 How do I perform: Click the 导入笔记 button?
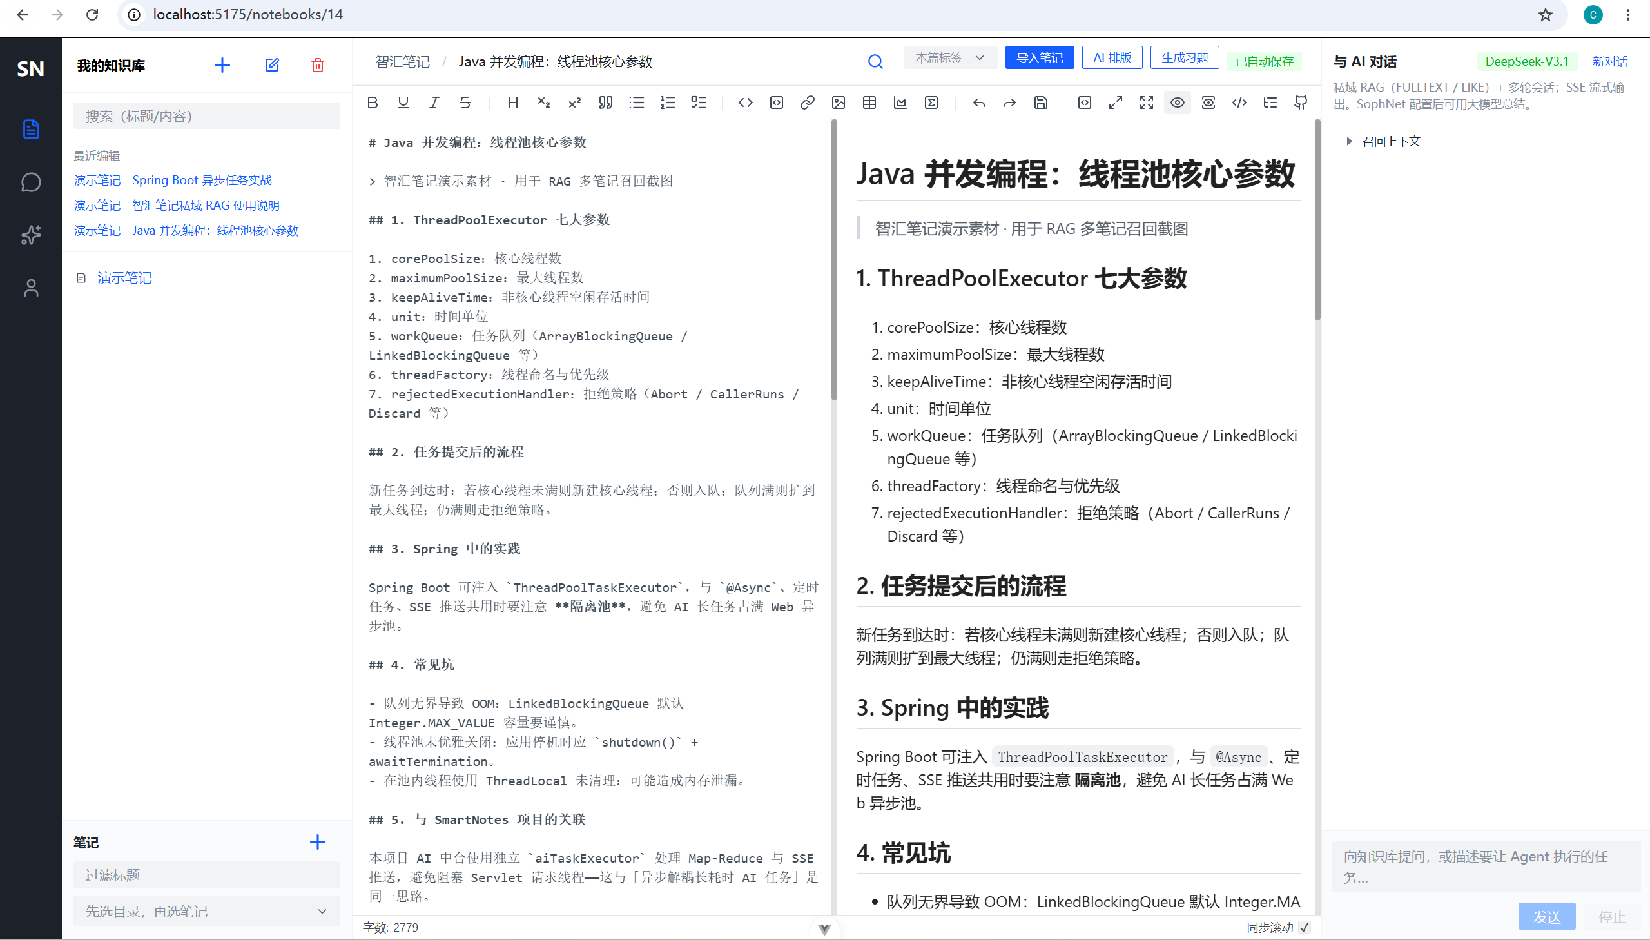point(1040,58)
